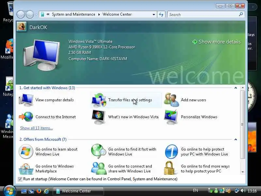Click the Show desktop quick launch icon
Screen dimensions: 261x196
pos(23,191)
